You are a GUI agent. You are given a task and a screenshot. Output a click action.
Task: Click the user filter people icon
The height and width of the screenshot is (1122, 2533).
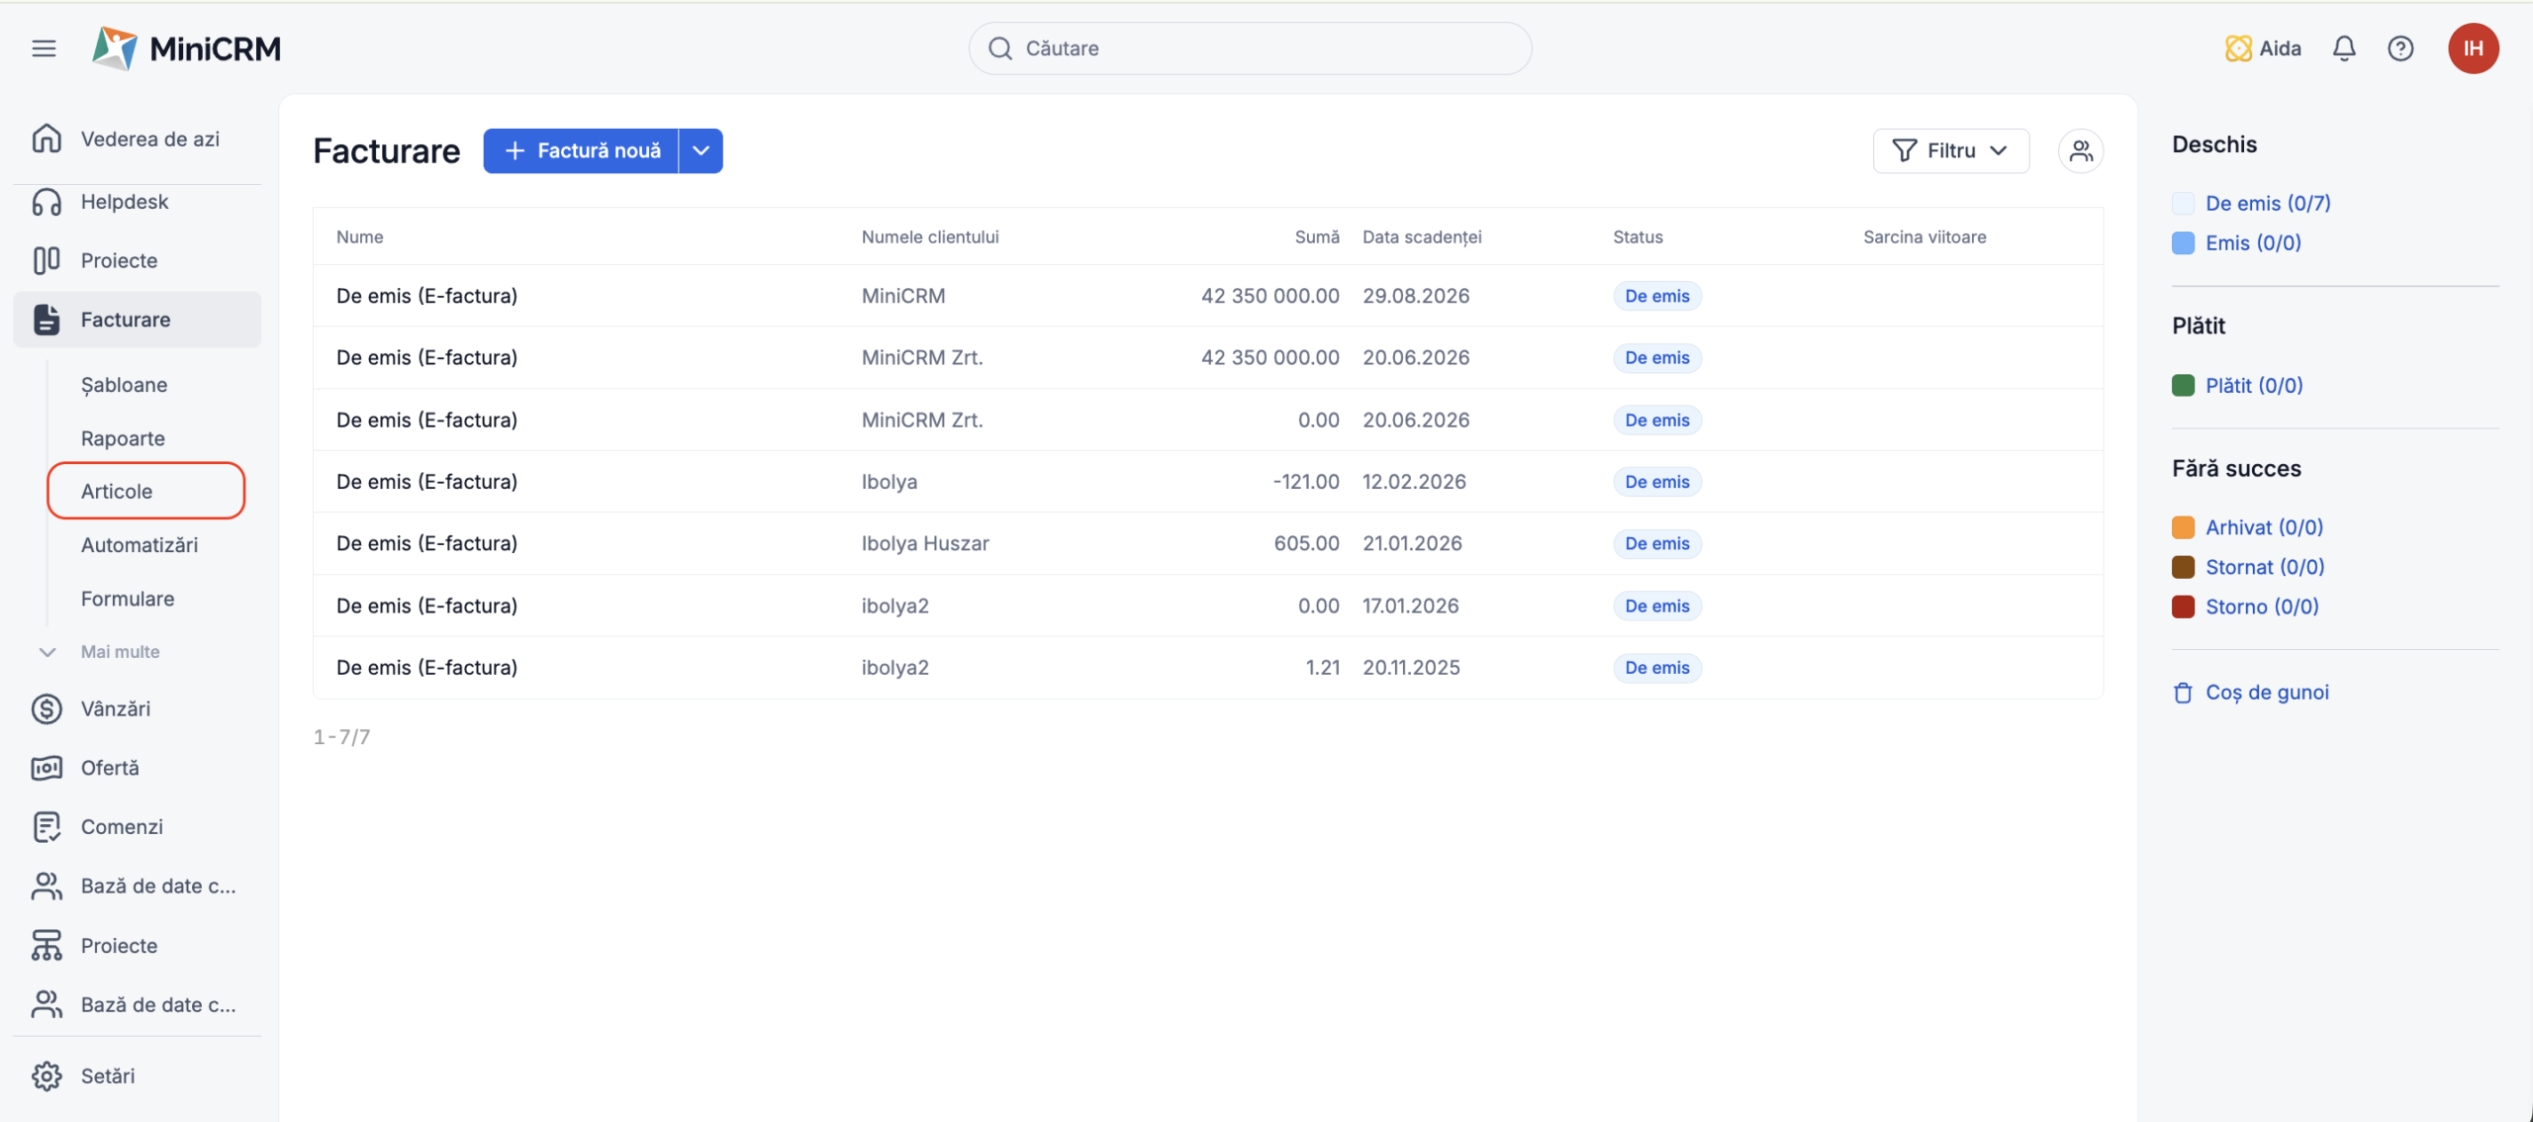(x=2081, y=150)
